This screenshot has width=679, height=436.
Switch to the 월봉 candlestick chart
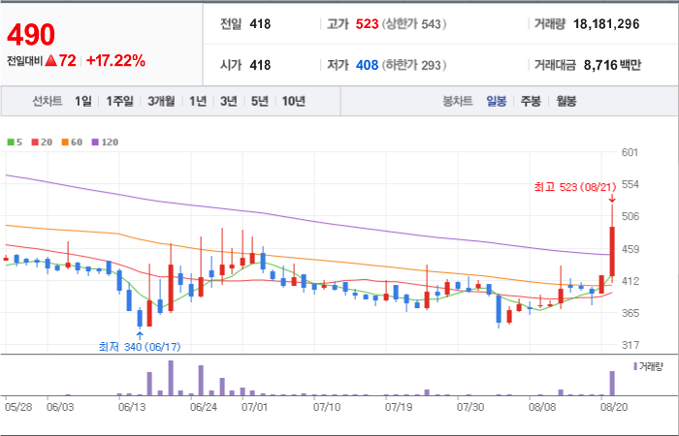566,102
